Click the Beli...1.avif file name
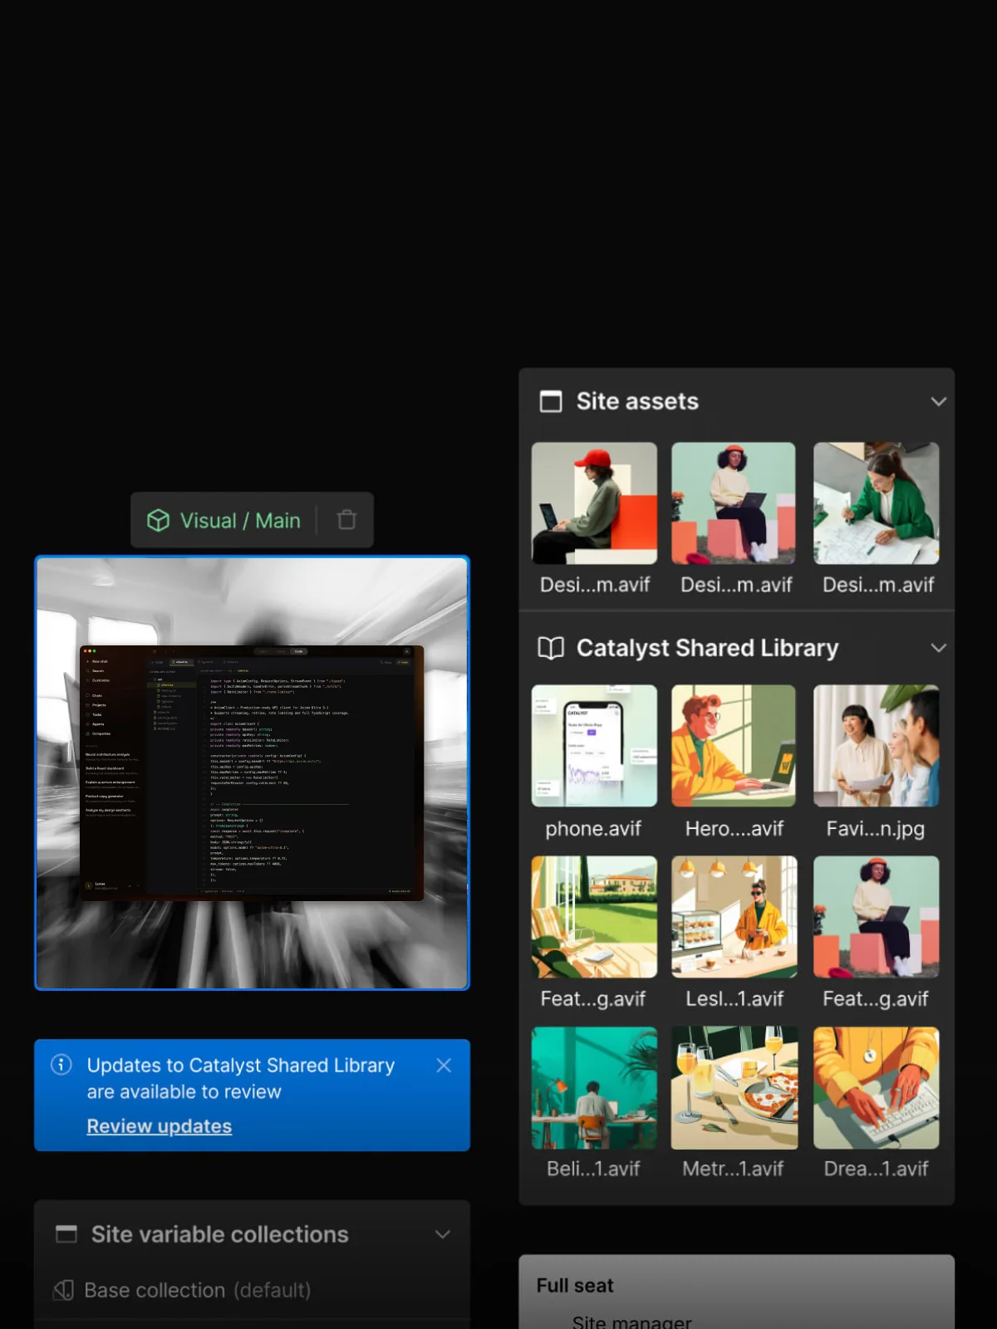This screenshot has height=1329, width=997. (x=593, y=1169)
